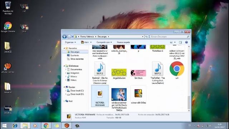
Task: Select Disco local (D:) drive
Action: [77, 94]
